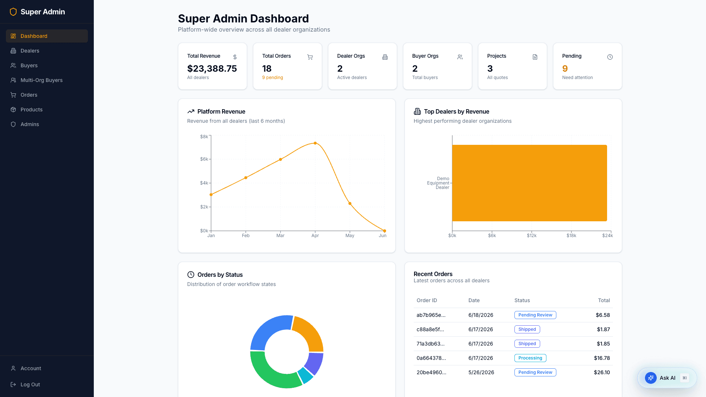This screenshot has height=397, width=706.
Task: Click the trending arrow icon beside Platform Revenue
Action: click(191, 111)
